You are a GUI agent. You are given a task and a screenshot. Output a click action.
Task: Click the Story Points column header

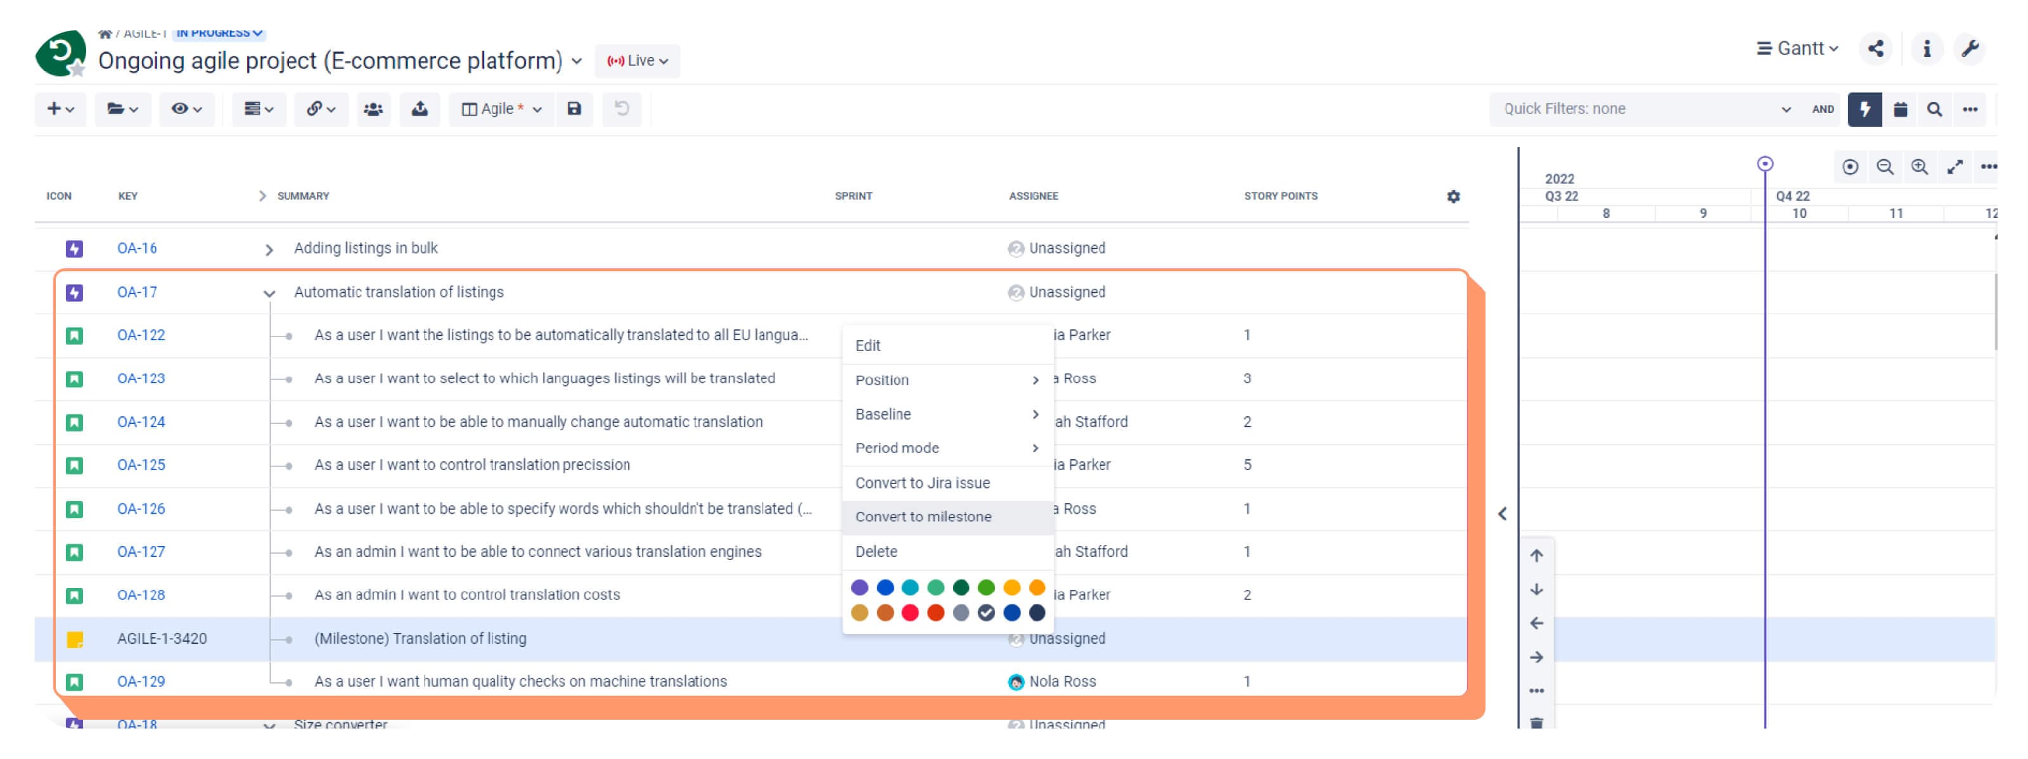1280,196
